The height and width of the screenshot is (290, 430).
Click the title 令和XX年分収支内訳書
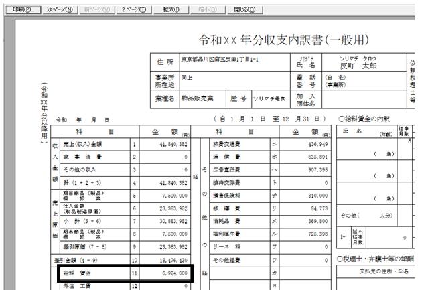(283, 40)
